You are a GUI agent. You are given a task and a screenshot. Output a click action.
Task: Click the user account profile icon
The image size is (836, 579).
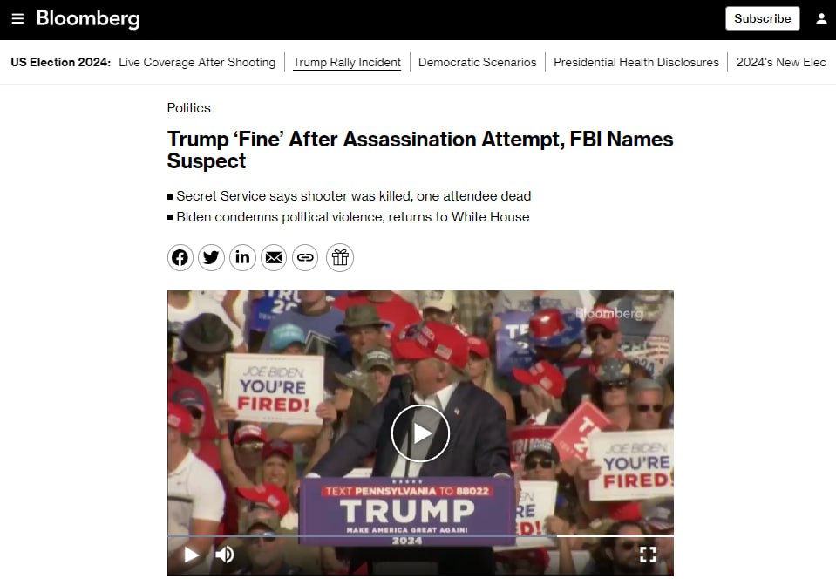pos(821,18)
